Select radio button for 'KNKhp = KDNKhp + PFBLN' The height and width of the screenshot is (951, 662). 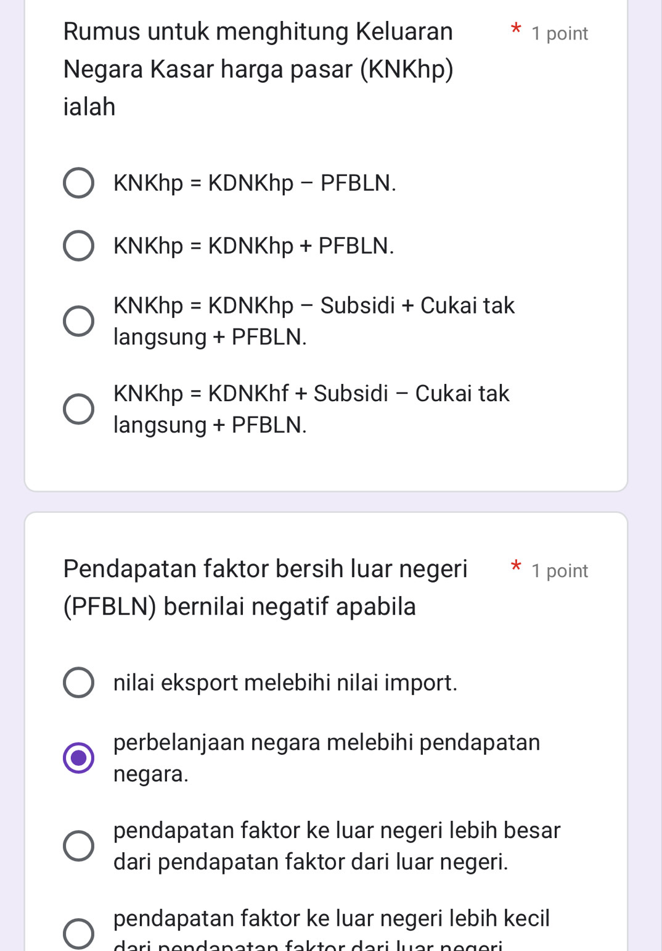click(x=79, y=246)
